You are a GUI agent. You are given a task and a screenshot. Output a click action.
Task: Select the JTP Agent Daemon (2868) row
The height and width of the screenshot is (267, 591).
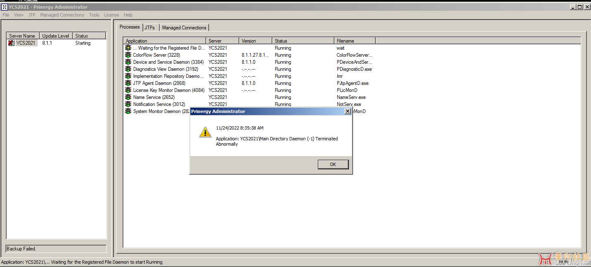249,83
